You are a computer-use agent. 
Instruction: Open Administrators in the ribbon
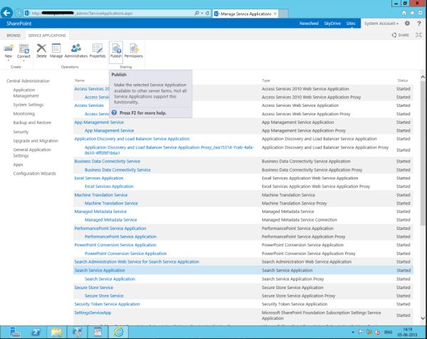pos(76,51)
